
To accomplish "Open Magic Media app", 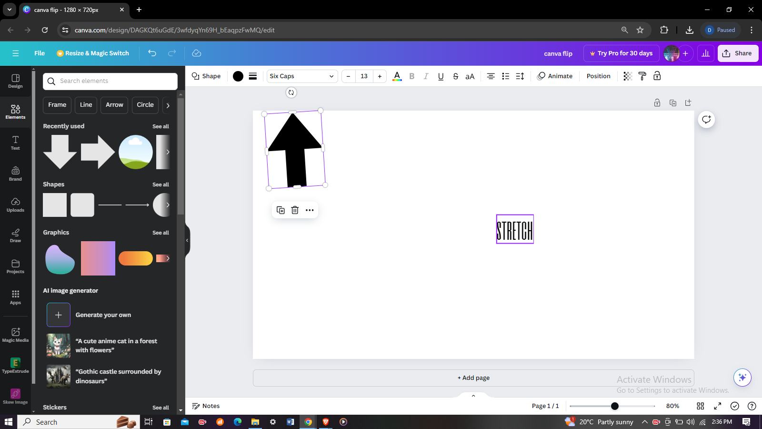I will [x=15, y=335].
